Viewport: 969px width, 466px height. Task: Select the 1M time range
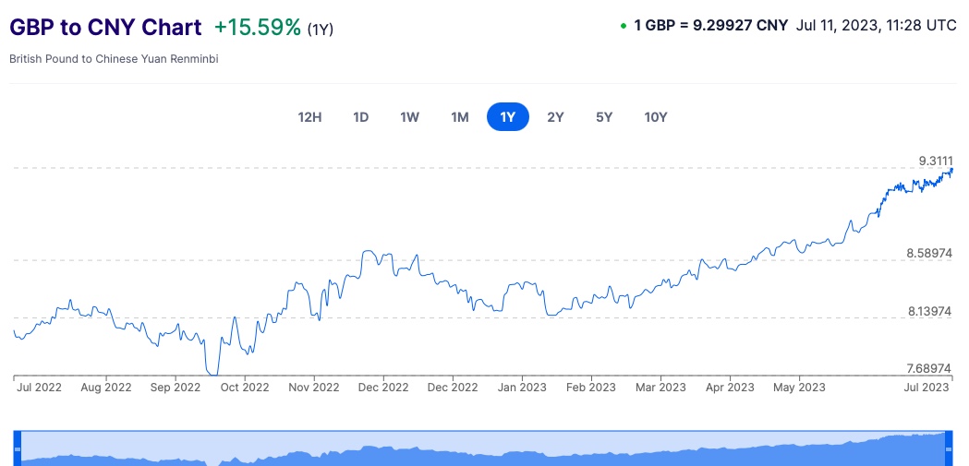460,117
